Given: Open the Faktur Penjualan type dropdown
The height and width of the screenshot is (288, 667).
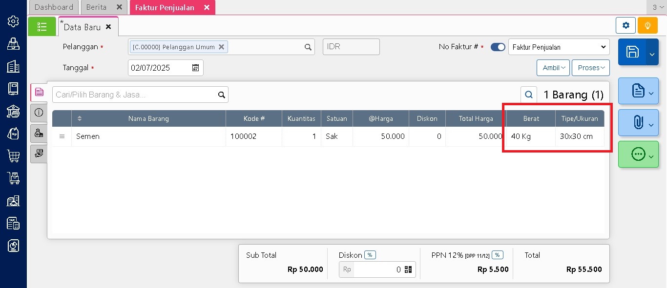Looking at the screenshot, I should (x=559, y=47).
